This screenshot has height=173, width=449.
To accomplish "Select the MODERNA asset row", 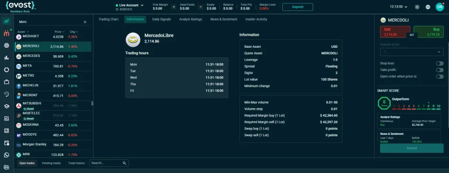I will click(53, 125).
